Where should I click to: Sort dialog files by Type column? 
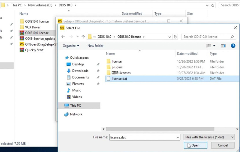click(213, 54)
